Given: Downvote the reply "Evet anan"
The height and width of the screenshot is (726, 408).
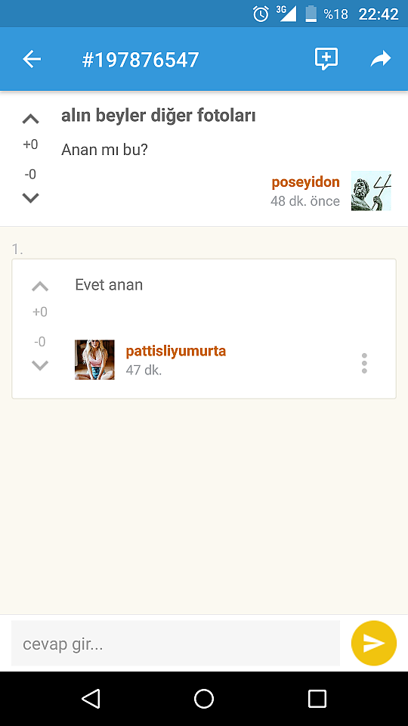Looking at the screenshot, I should [x=40, y=365].
